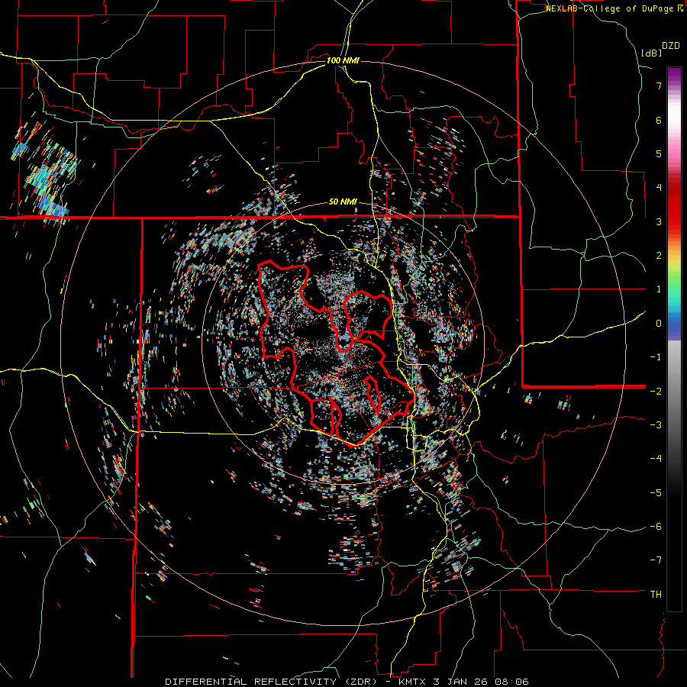Click the 100 NMI range ring label

pos(343,60)
